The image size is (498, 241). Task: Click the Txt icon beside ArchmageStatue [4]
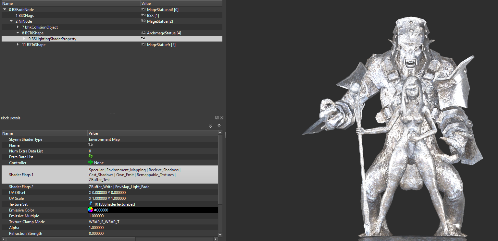[x=143, y=33]
